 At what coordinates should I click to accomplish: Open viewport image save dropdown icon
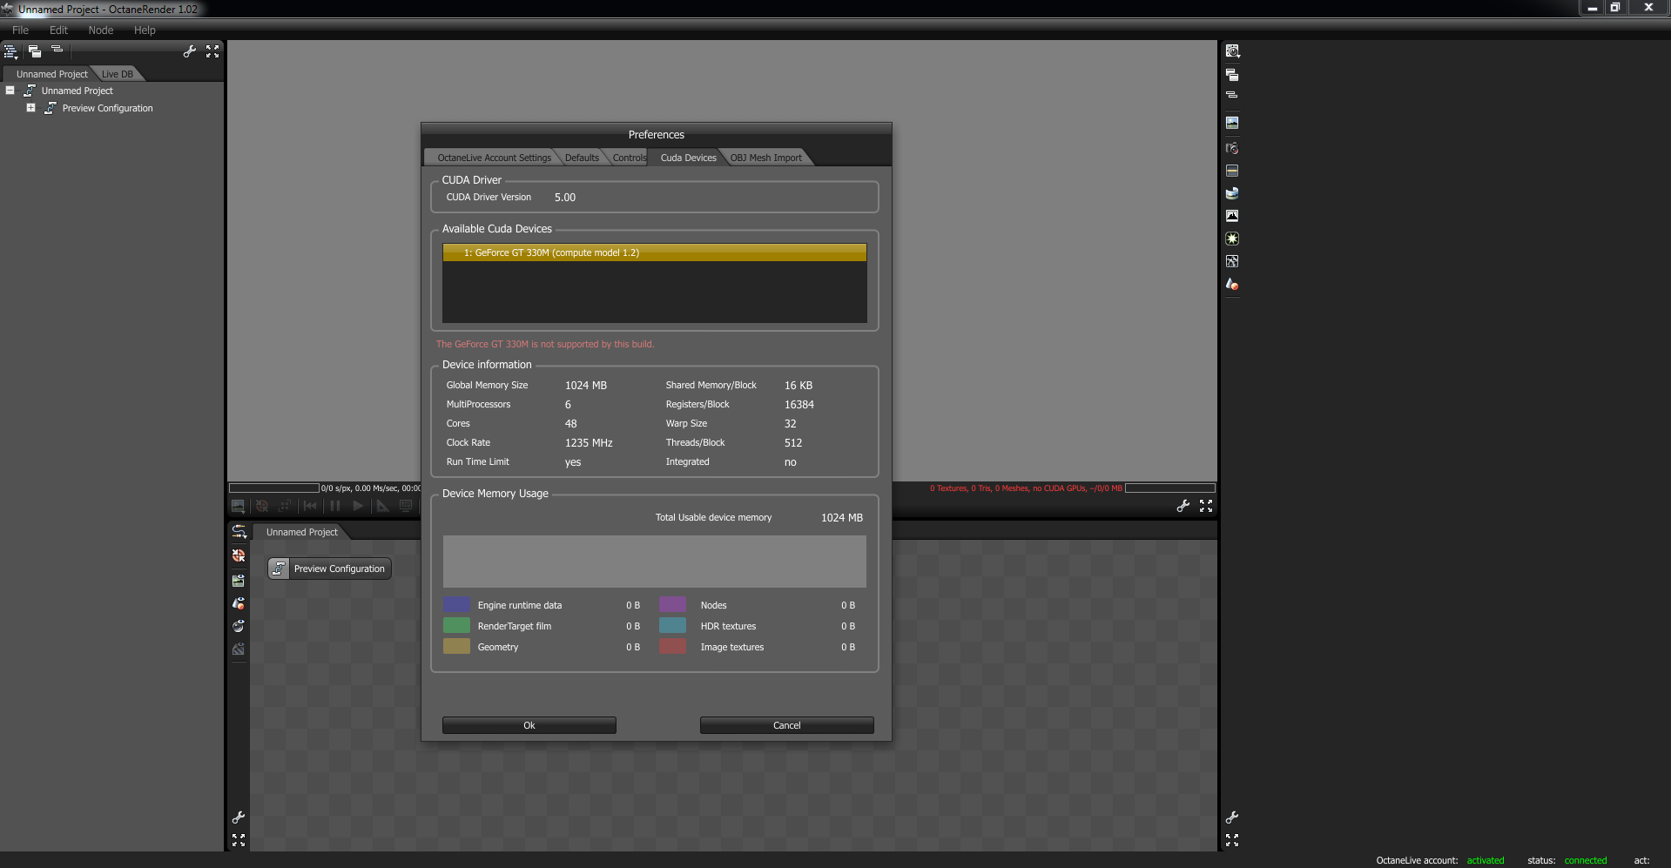[x=238, y=506]
